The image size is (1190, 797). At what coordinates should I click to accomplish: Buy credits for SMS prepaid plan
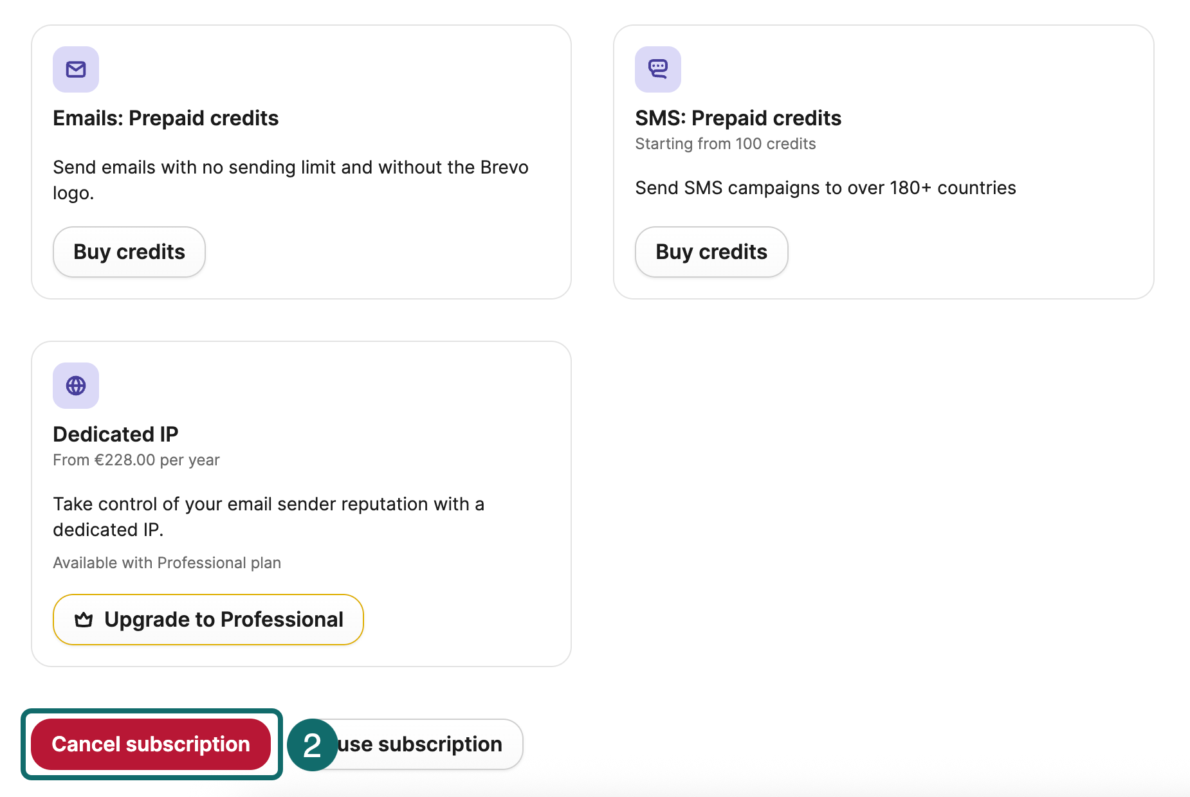tap(711, 252)
